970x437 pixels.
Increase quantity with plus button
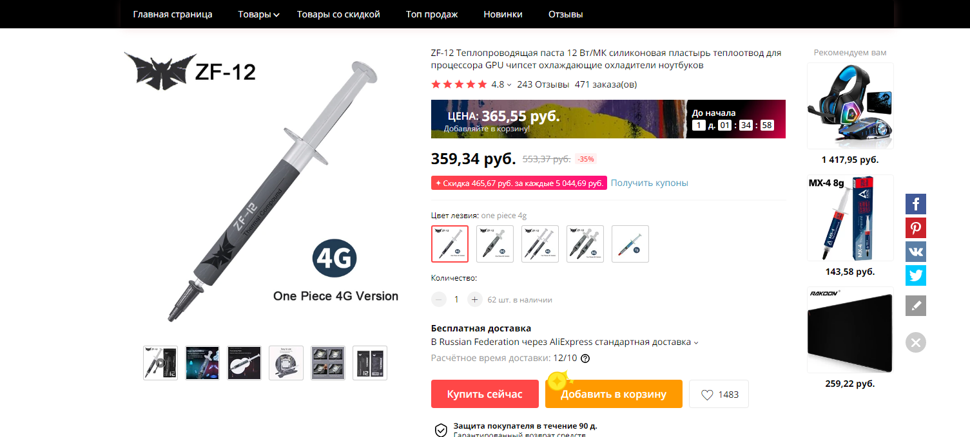pyautogui.click(x=475, y=299)
